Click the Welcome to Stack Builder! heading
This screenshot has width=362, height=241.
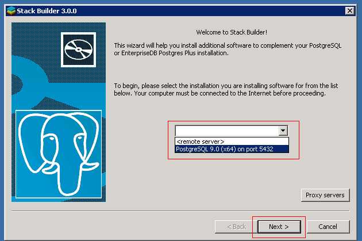point(232,32)
